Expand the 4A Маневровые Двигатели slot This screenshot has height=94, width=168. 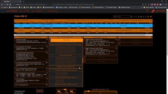[x=31, y=56]
